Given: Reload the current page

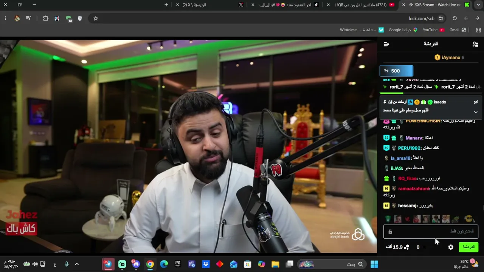Looking at the screenshot, I should click(455, 19).
